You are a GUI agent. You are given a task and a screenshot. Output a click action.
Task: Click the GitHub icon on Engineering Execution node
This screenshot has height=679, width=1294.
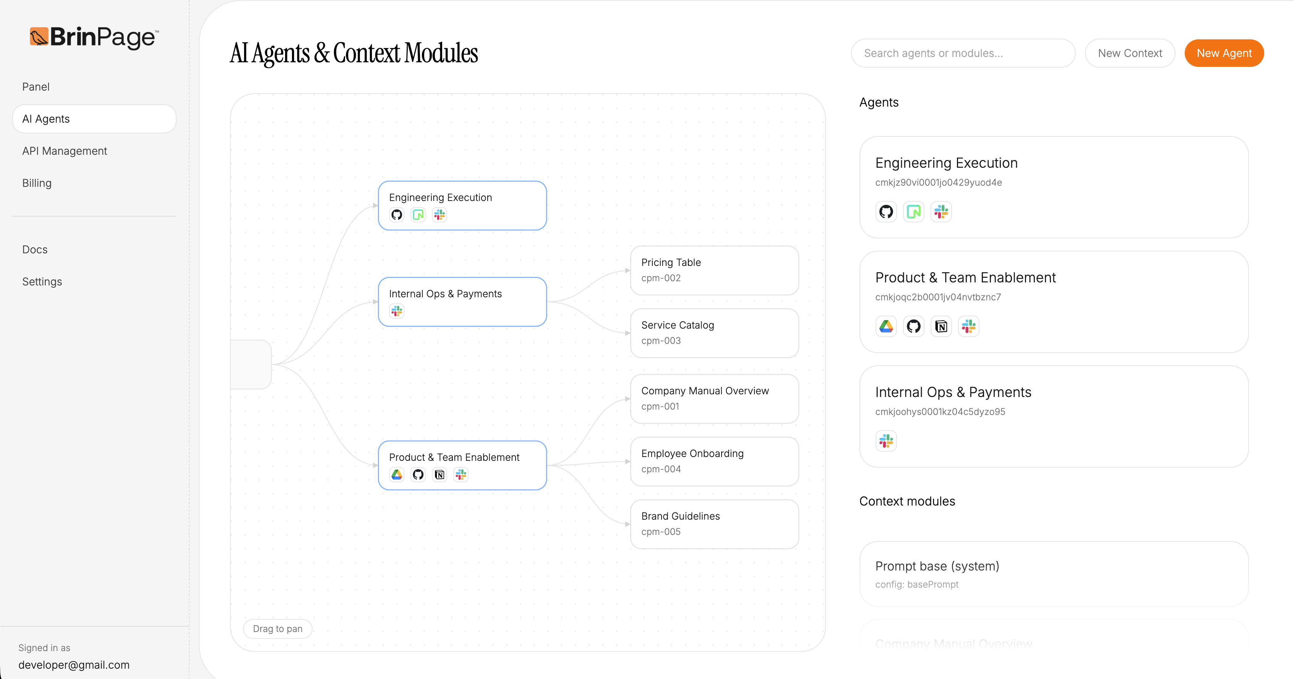[396, 214]
